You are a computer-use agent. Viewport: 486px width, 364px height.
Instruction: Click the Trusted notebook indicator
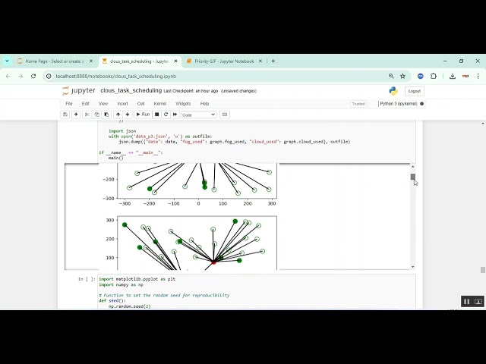click(358, 104)
